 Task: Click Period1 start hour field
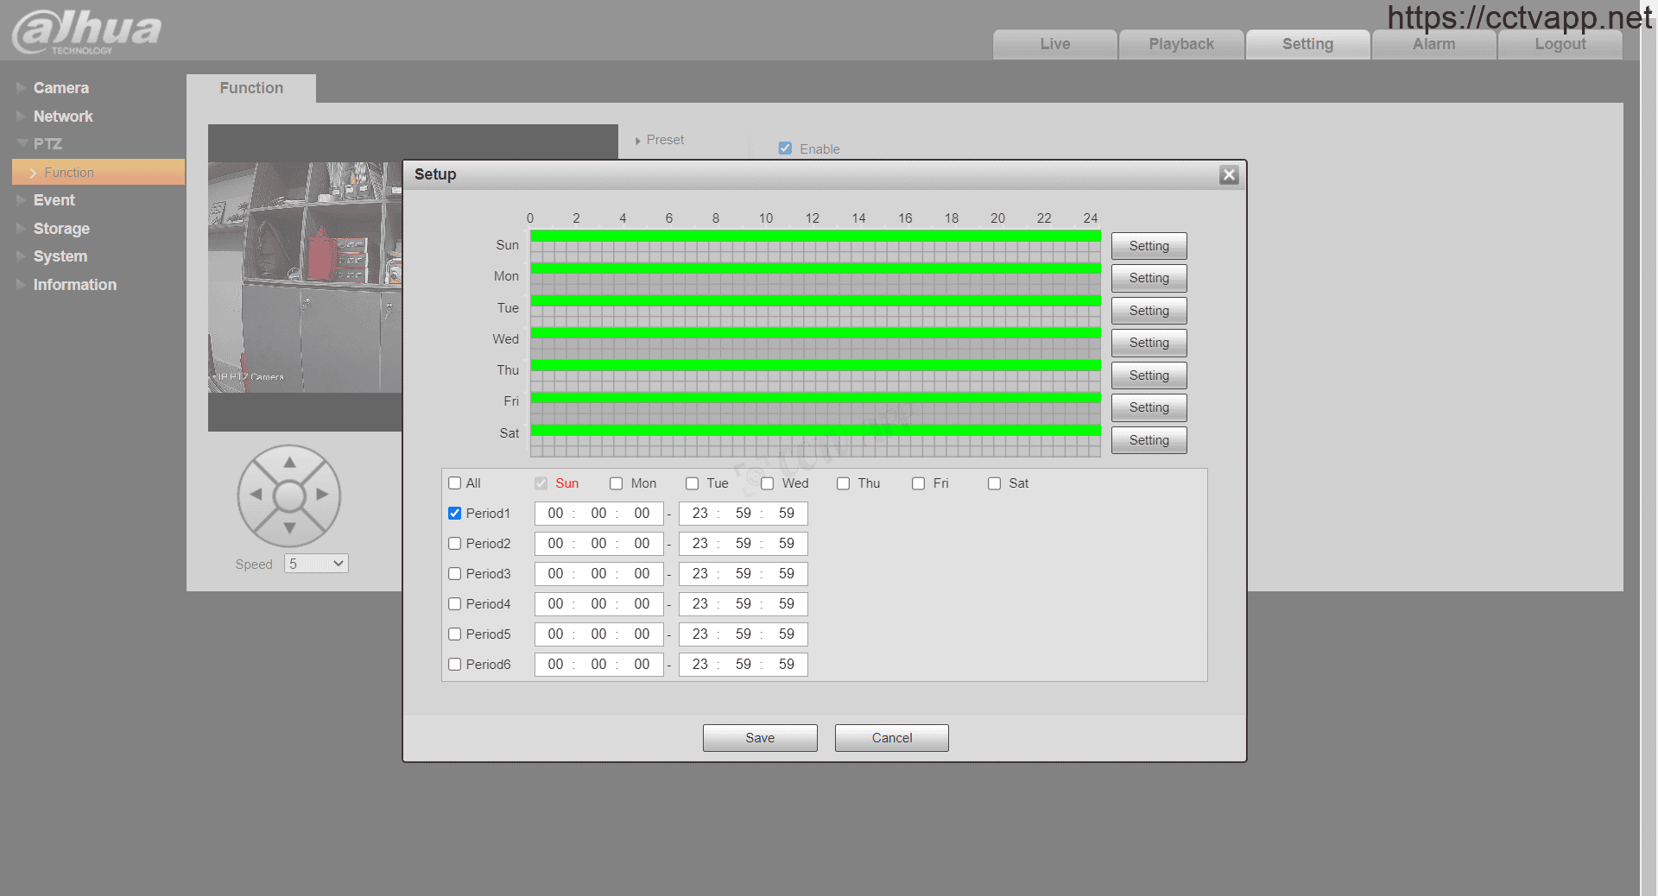pos(555,514)
